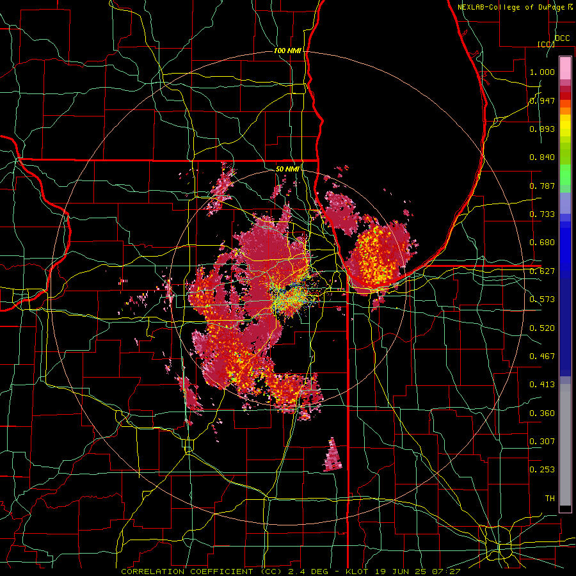Select the 0.520 scale value
The height and width of the screenshot is (576, 576).
(x=542, y=328)
